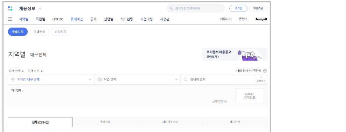Switch to the 일반기업 tab
This screenshot has width=346, height=132.
[105, 122]
